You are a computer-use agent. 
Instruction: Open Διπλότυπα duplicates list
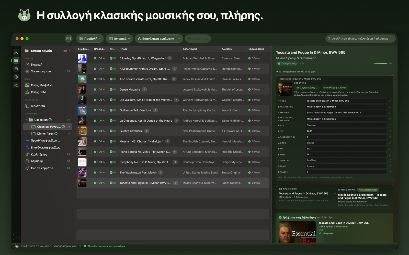[48, 106]
